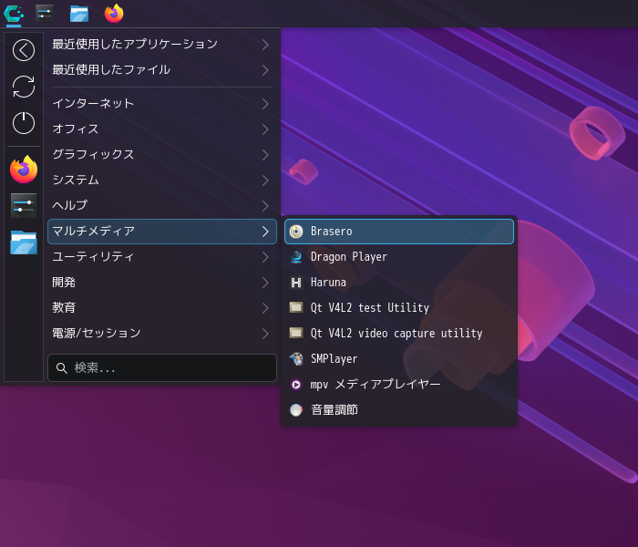
Task: Click the 検索... search field
Action: coord(162,368)
